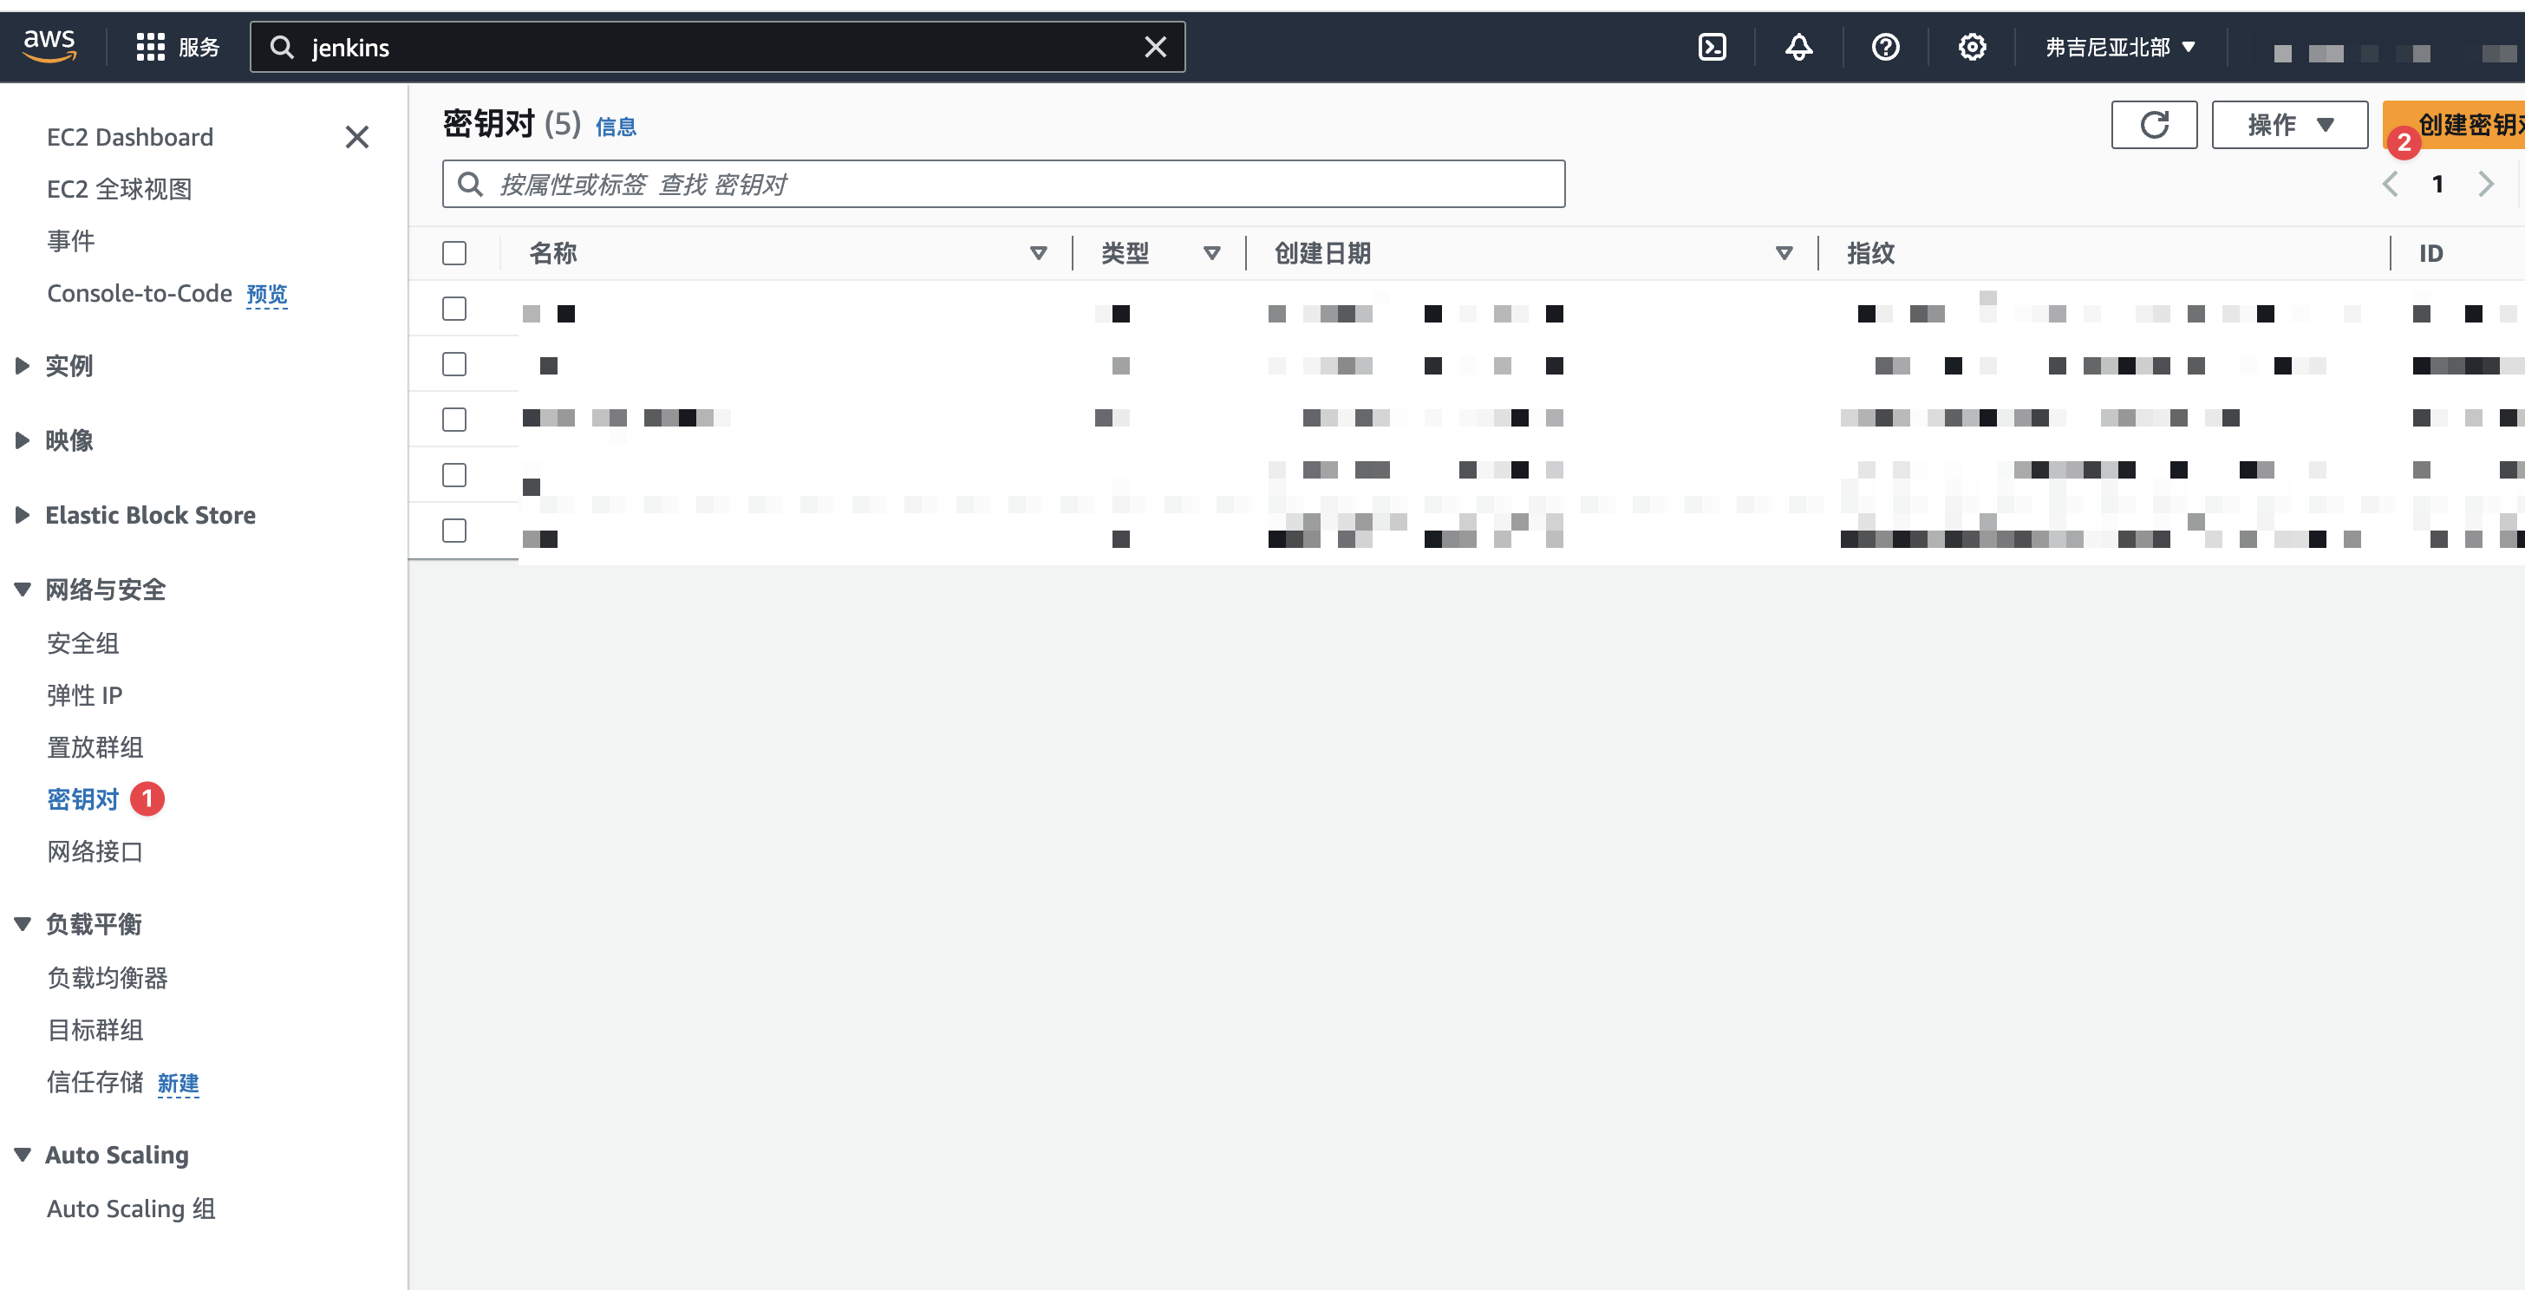Check the fifth key pair row
Screen dimensions: 2525x1290
[x=453, y=531]
